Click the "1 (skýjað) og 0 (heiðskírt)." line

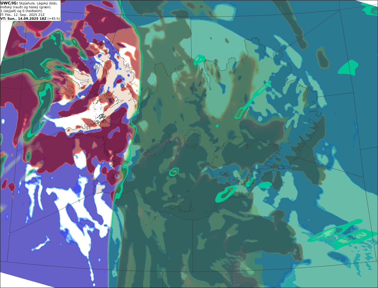pyautogui.click(x=22, y=11)
